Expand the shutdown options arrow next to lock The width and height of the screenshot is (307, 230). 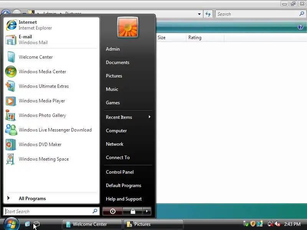pos(147,211)
